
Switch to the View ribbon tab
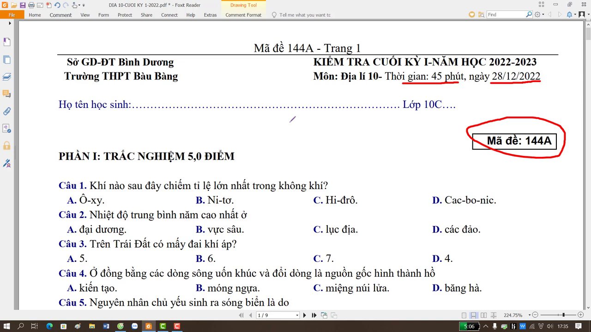[85, 15]
